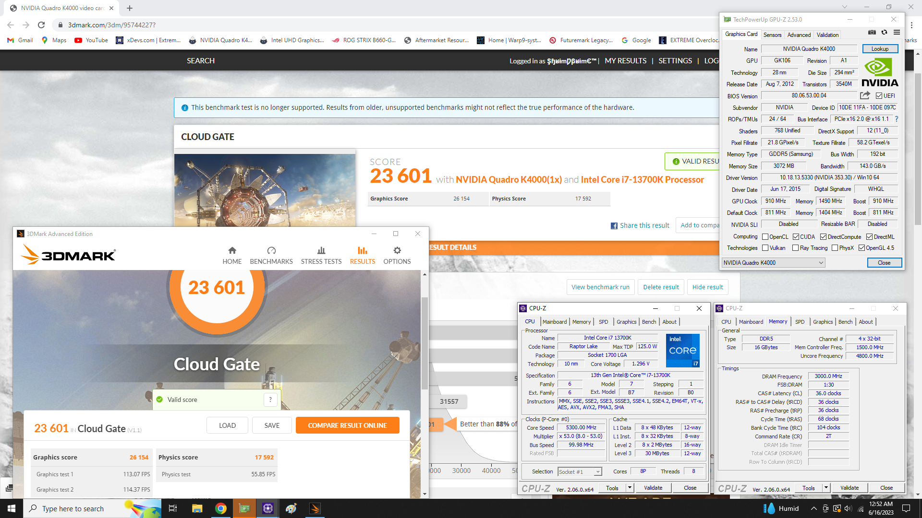The width and height of the screenshot is (922, 518).
Task: Open GPU selection dropdown in GPU-Z
Action: pyautogui.click(x=774, y=263)
